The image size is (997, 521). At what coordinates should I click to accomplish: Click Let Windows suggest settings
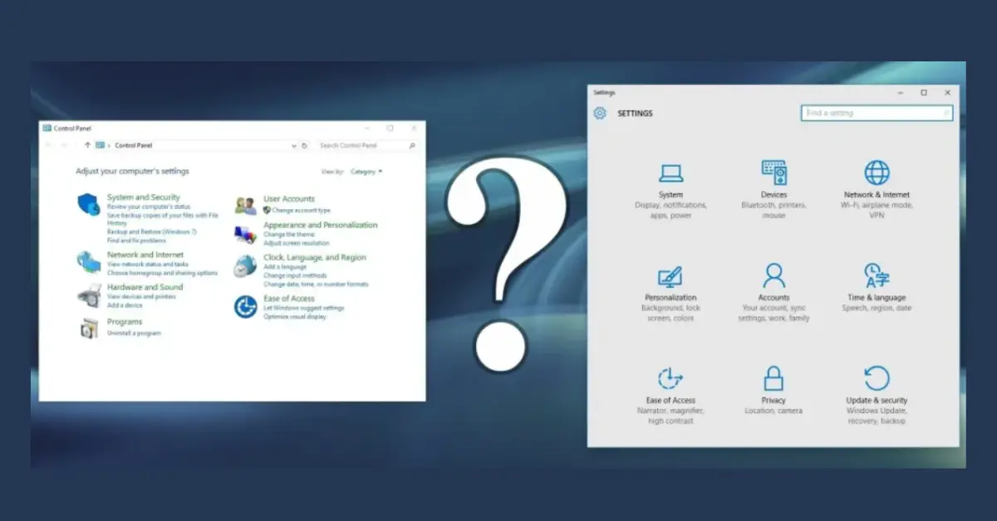[304, 308]
